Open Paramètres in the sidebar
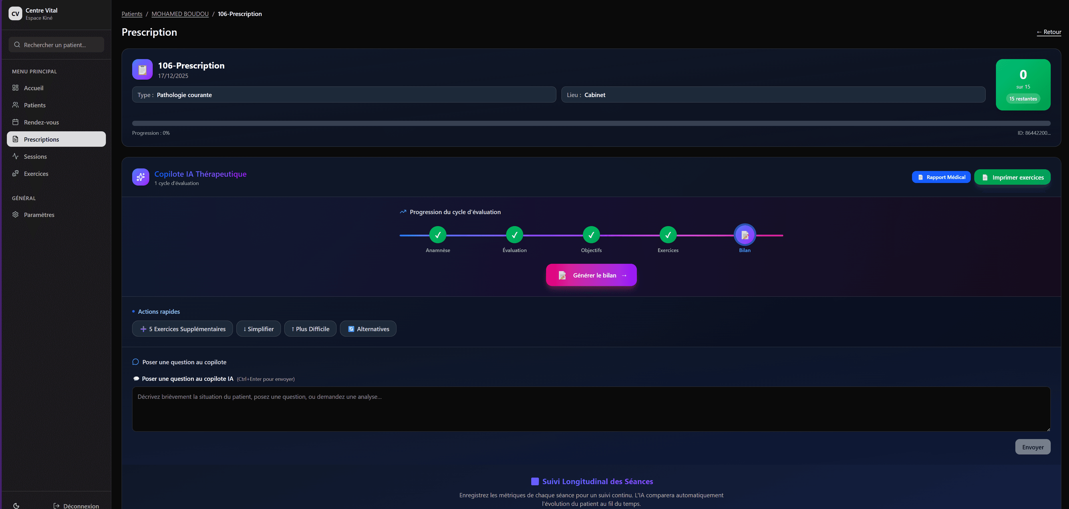 [39, 215]
